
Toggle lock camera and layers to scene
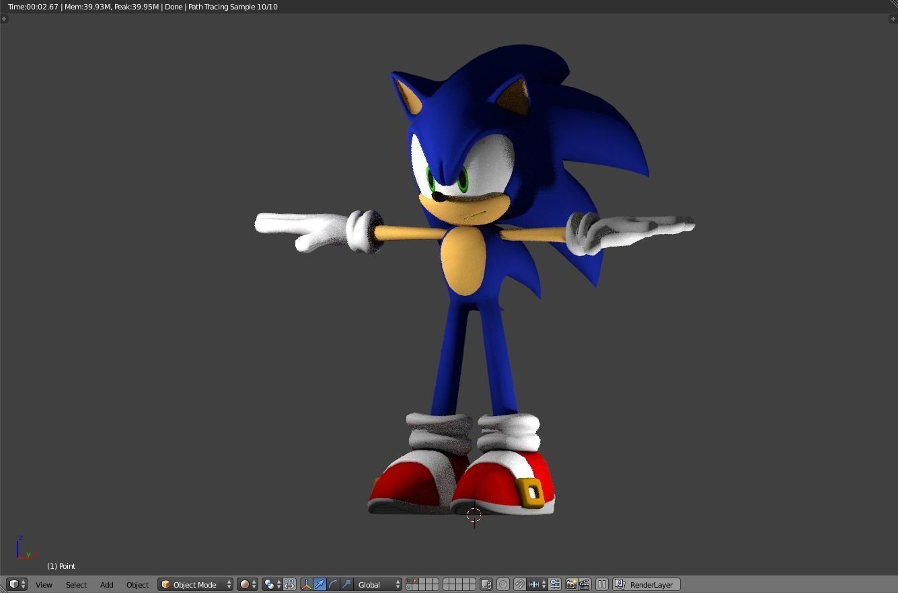[486, 584]
